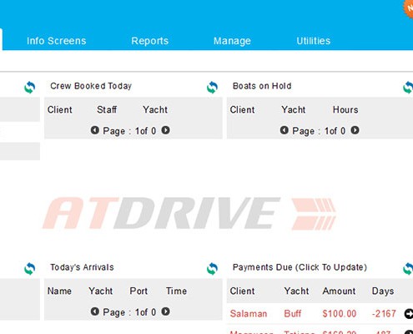Refresh the Boats on Hold panel
The image size is (413, 334).
408,88
